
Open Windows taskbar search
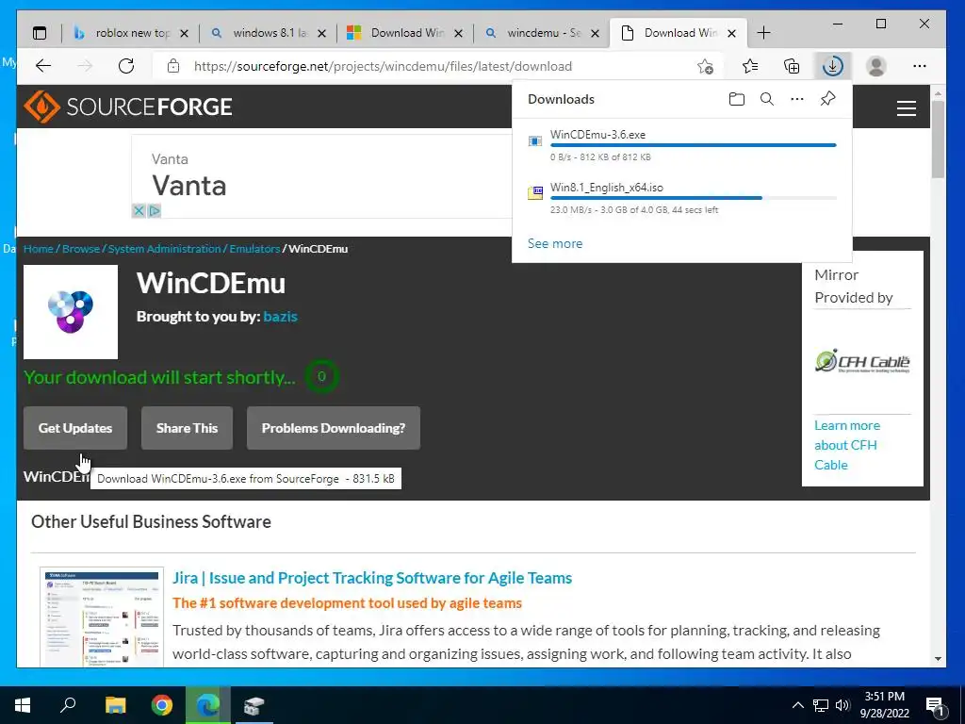[68, 705]
